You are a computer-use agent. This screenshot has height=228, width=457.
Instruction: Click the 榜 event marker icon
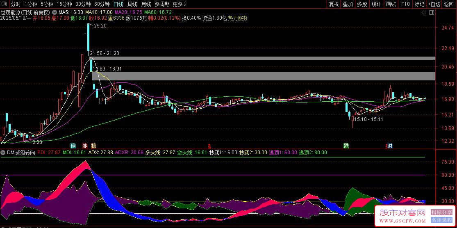coord(93,146)
